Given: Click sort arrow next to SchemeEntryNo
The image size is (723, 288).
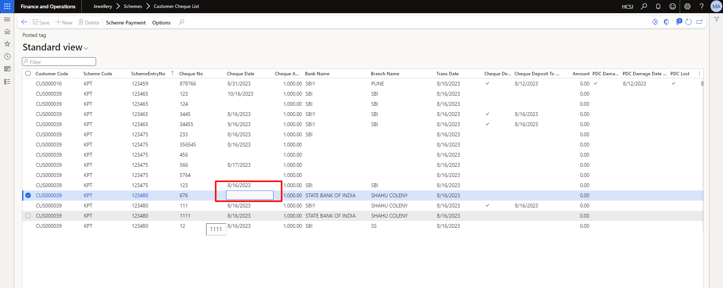Looking at the screenshot, I should (x=173, y=73).
